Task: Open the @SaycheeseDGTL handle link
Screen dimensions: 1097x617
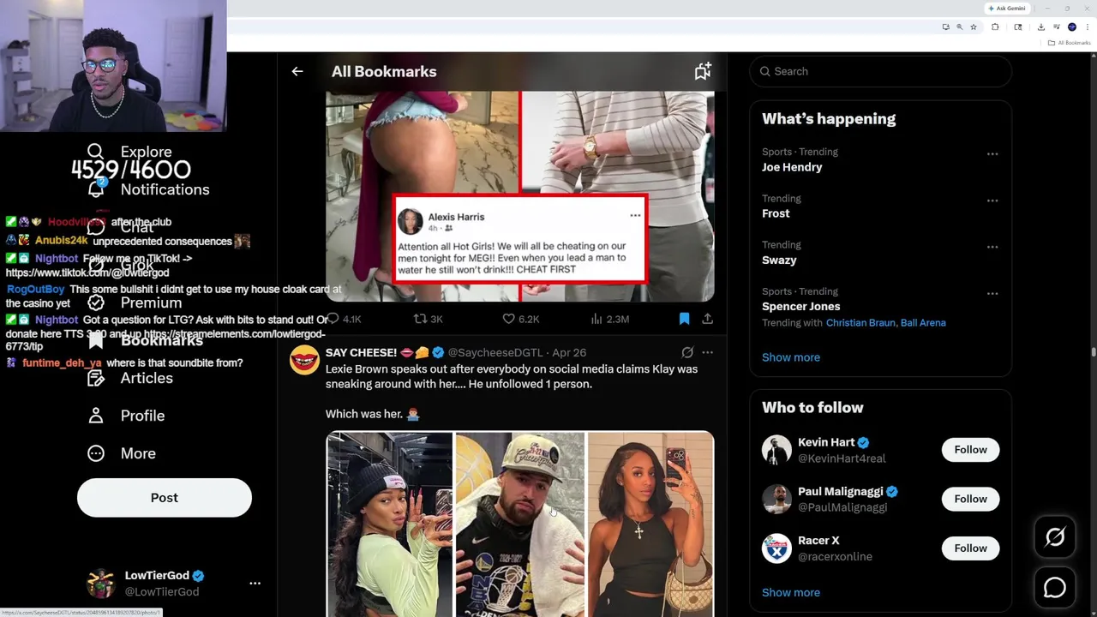Action: (x=495, y=352)
